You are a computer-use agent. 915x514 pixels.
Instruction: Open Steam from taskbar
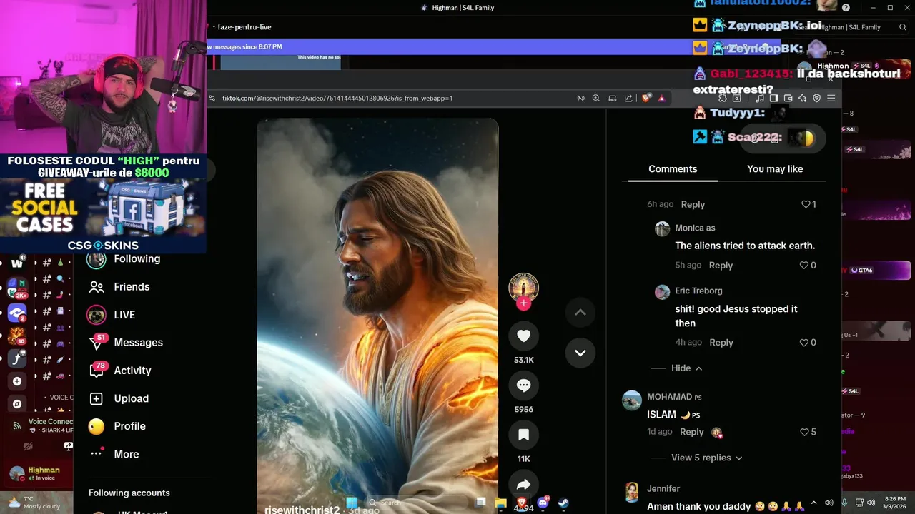[x=563, y=503]
